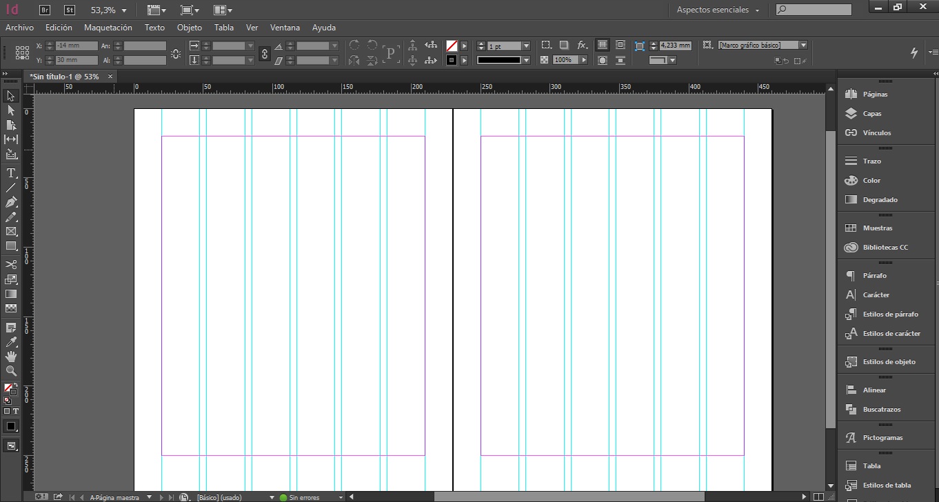Select the Pencil tool
The height and width of the screenshot is (502, 939).
pos(11,217)
